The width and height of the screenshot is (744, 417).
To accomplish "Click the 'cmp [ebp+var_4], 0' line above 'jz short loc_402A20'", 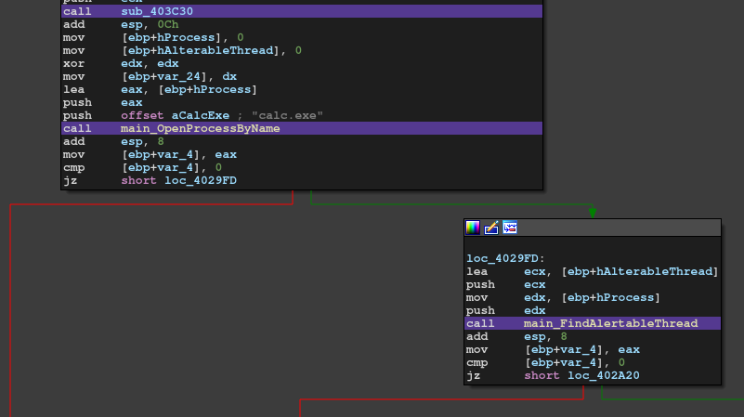I will [545, 363].
